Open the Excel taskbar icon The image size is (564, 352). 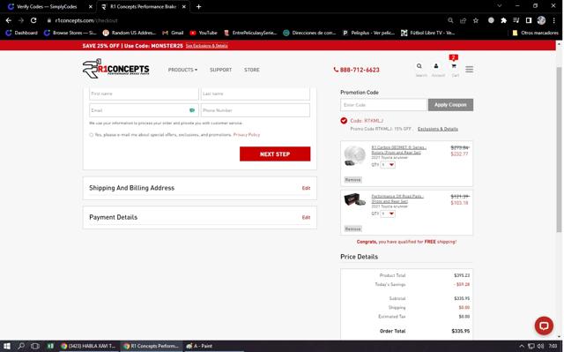pyautogui.click(x=50, y=346)
